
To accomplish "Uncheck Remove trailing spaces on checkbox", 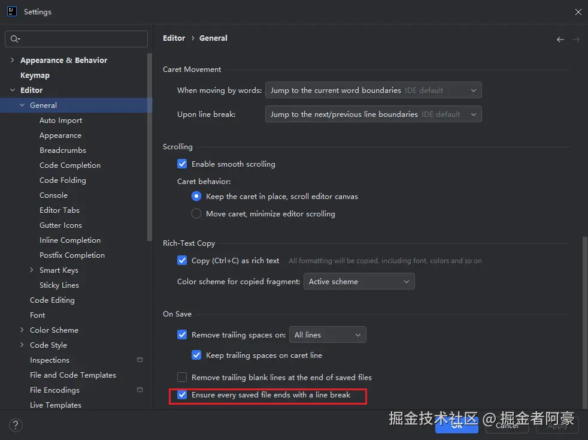I will pos(182,334).
